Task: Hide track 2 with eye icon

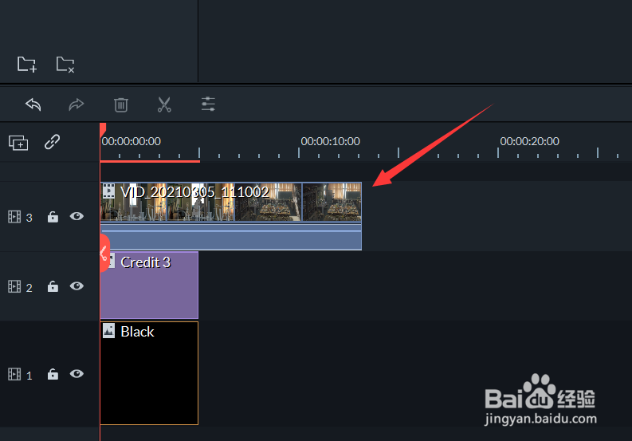Action: pos(77,286)
